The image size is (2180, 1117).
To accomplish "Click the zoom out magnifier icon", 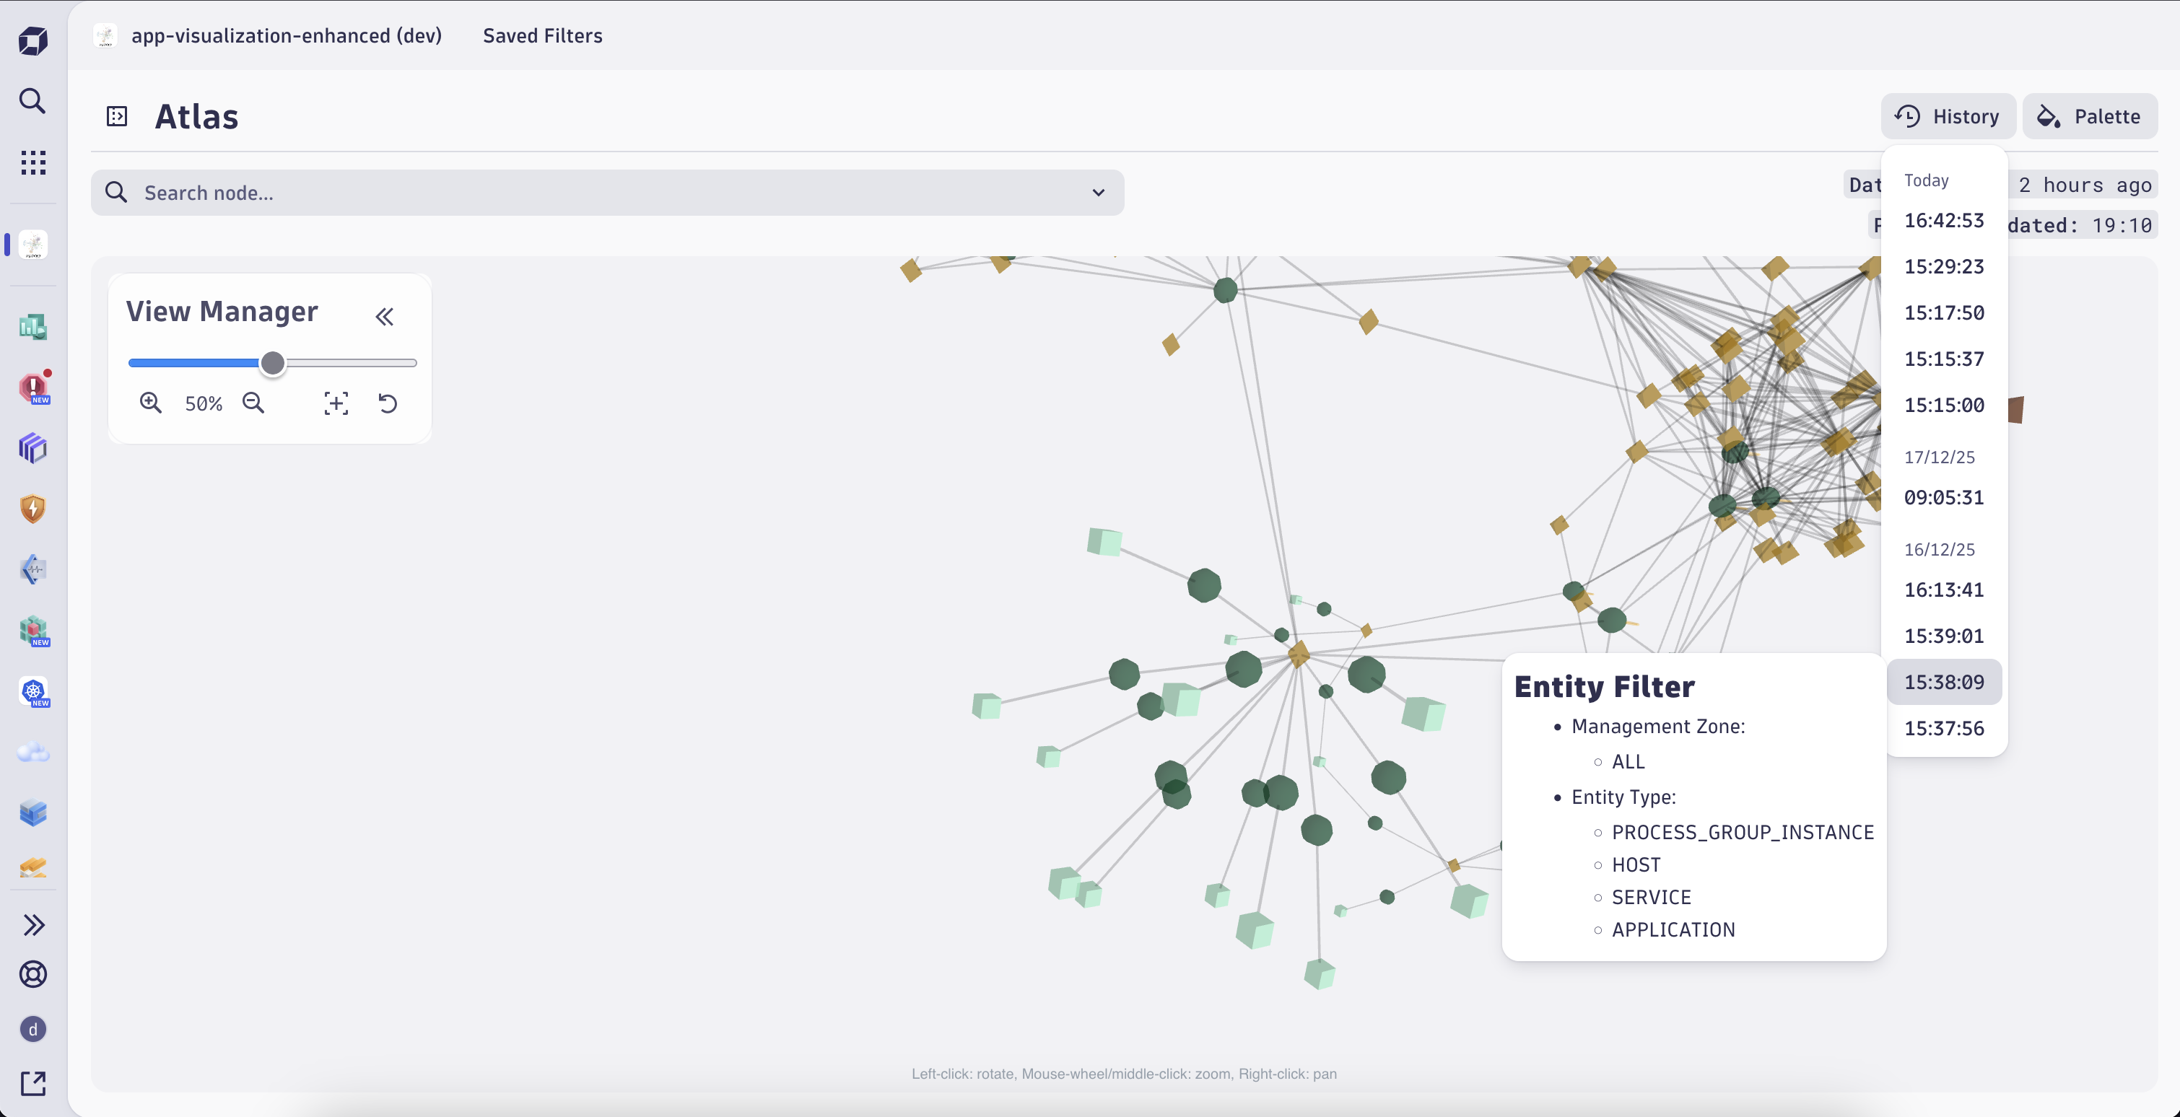I will pyautogui.click(x=253, y=403).
